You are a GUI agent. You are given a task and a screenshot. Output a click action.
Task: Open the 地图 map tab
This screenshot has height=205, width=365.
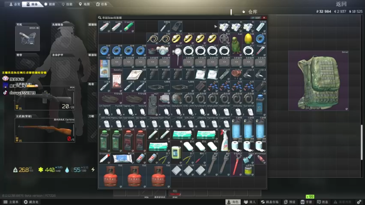pos(84,4)
